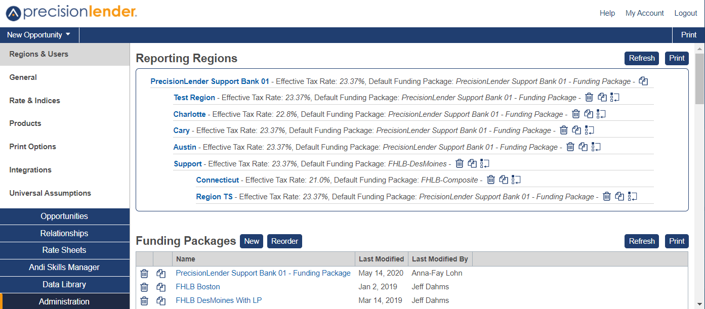Open the New Opportunity dropdown
The height and width of the screenshot is (309, 705).
tap(39, 35)
